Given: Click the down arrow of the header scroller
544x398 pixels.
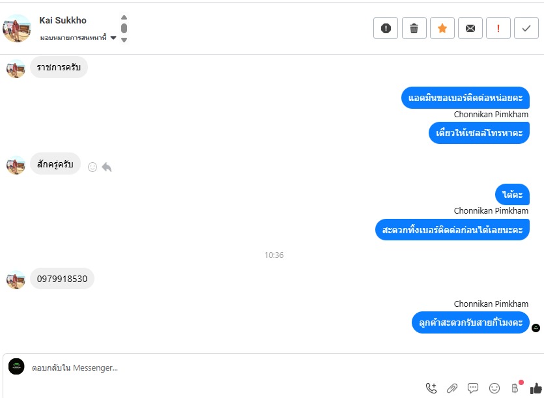Looking at the screenshot, I should click(124, 40).
